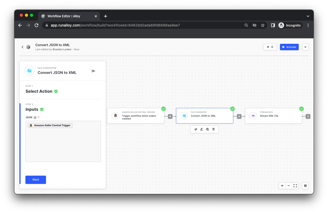Image resolution: width=328 pixels, height=213 pixels.
Task: Open the workflow logs counter button
Action: click(270, 47)
